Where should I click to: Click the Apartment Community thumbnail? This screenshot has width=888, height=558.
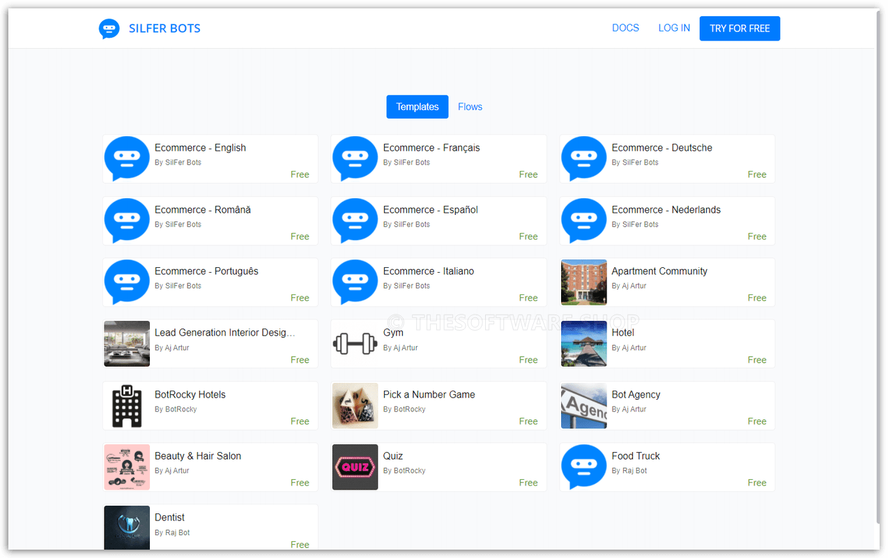(x=583, y=282)
